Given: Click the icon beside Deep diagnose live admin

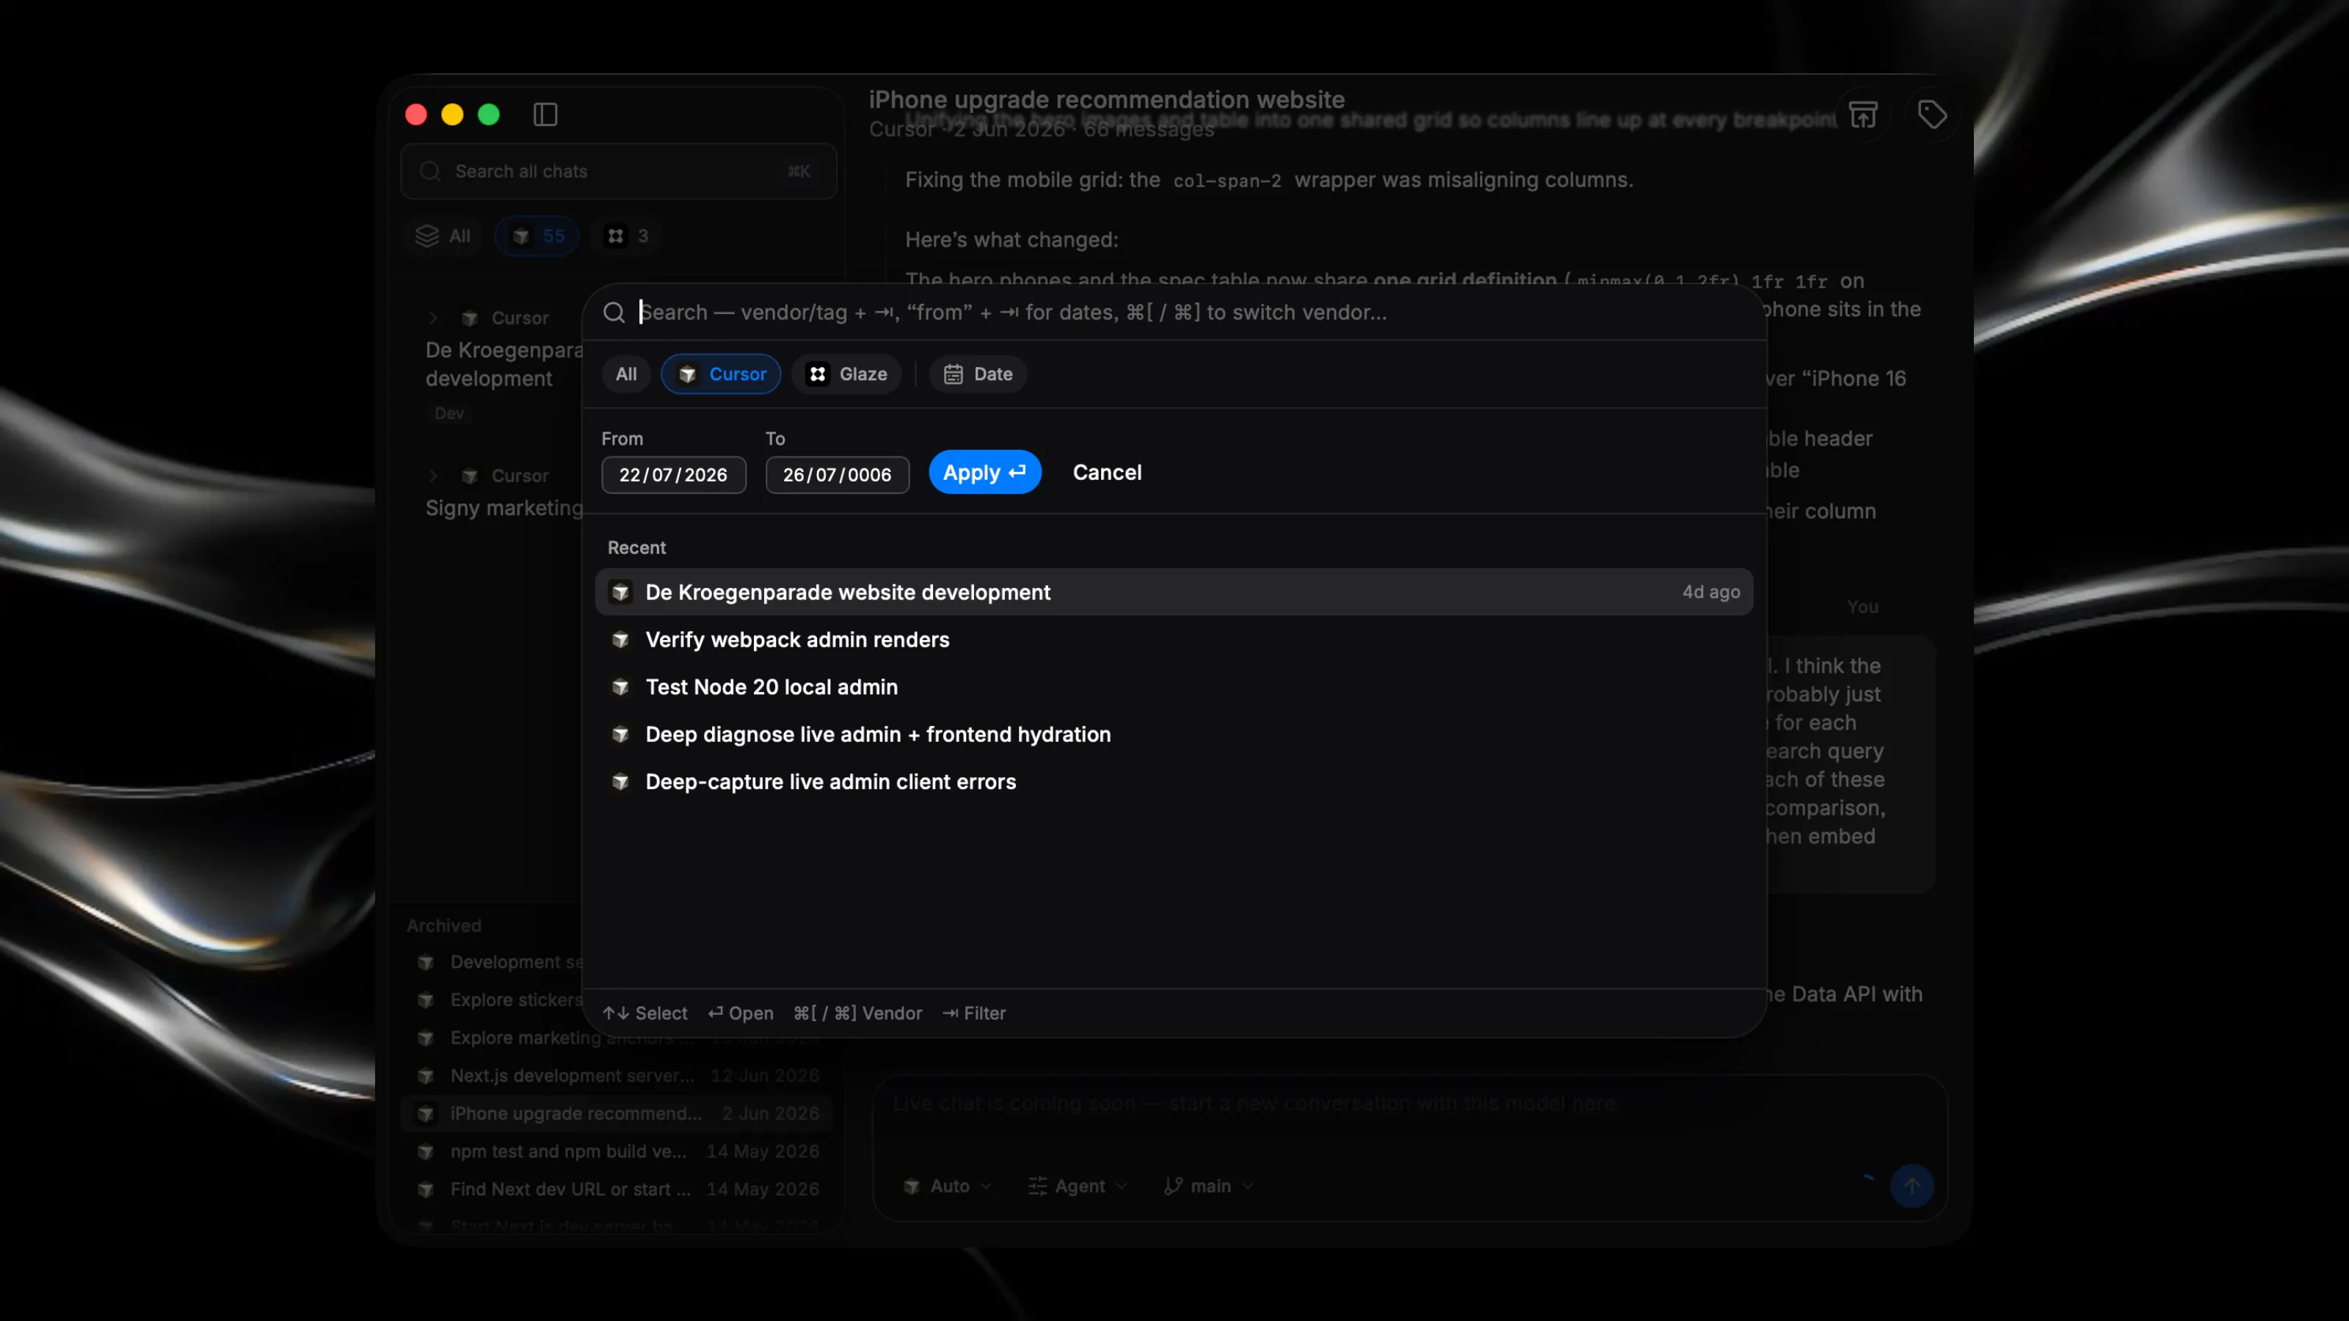Looking at the screenshot, I should click(x=621, y=735).
